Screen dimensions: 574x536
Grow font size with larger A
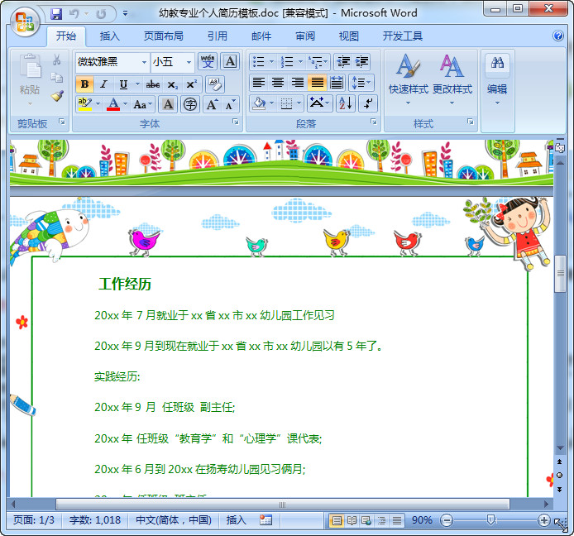(x=213, y=105)
